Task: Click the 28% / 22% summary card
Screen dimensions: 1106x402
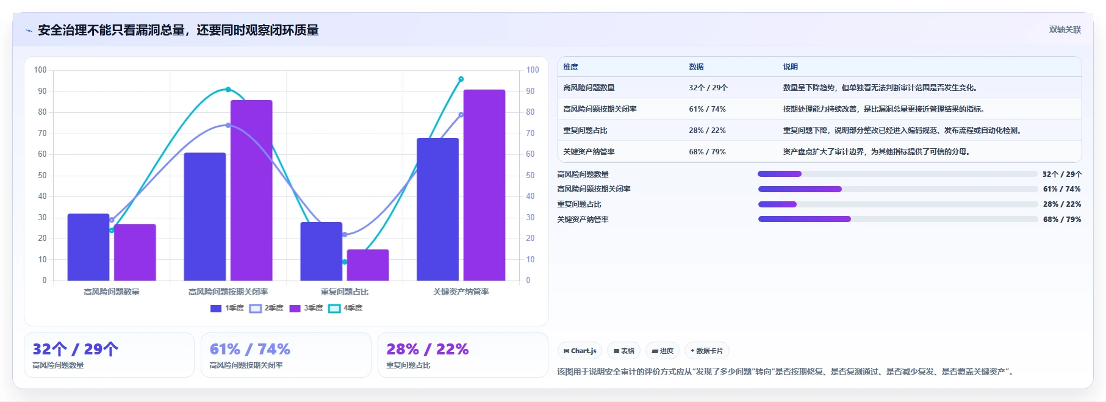Action: point(463,355)
